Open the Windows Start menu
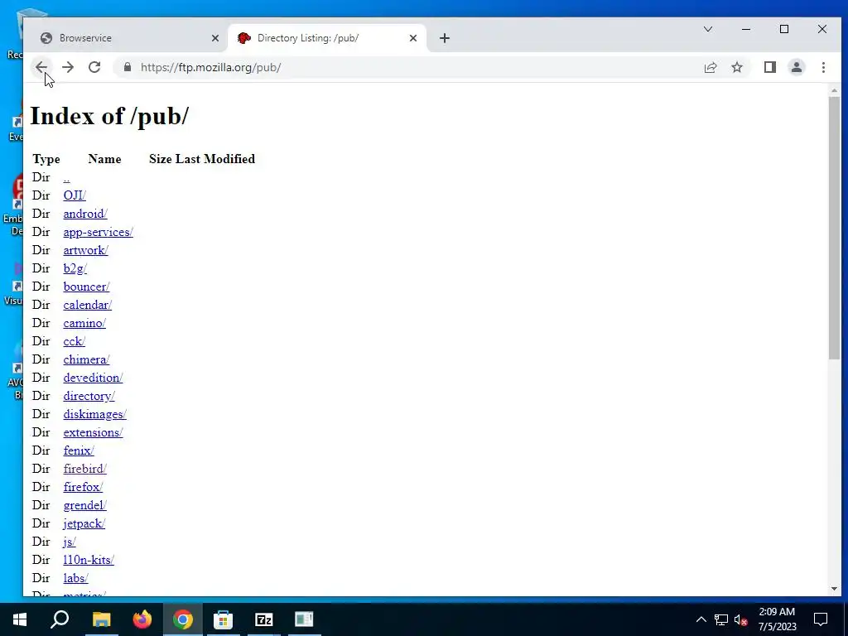 click(20, 619)
